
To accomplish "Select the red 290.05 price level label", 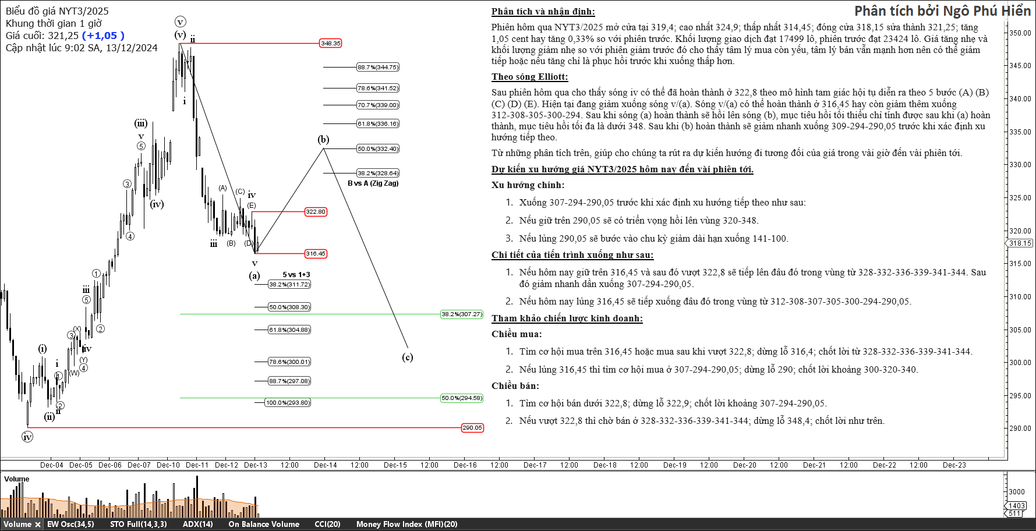I will click(x=472, y=428).
